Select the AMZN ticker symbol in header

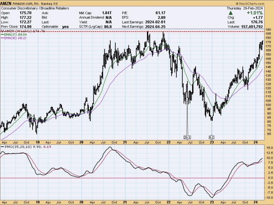(x=6, y=3)
